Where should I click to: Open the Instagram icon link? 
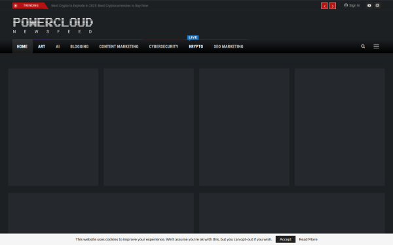point(377,5)
